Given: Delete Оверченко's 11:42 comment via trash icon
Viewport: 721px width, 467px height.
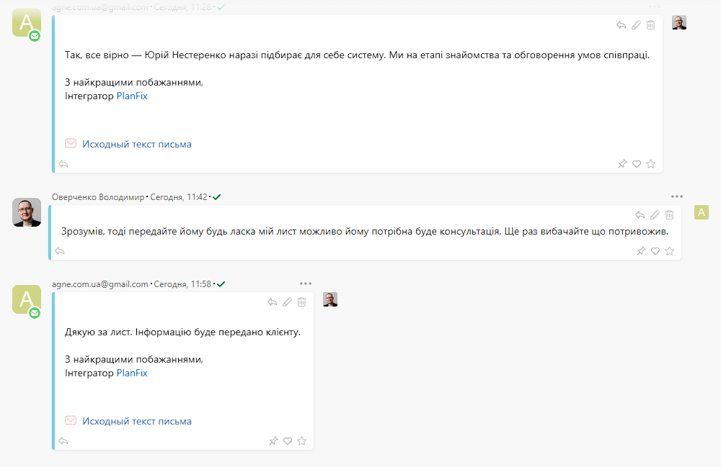Looking at the screenshot, I should point(670,214).
